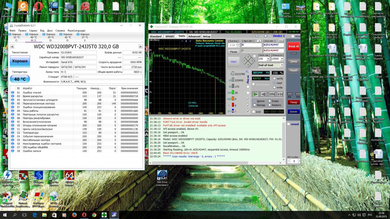The image size is (390, 219).
Task: Open the Язык(Language) menu
Action: [x=76, y=30]
